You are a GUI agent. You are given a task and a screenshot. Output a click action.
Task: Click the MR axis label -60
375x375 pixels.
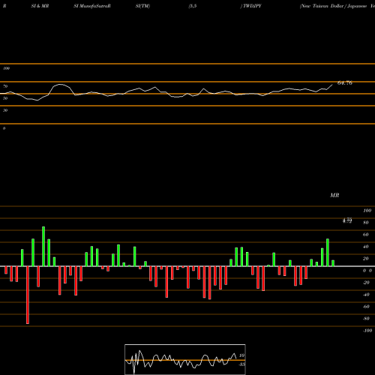pyautogui.click(x=366, y=307)
